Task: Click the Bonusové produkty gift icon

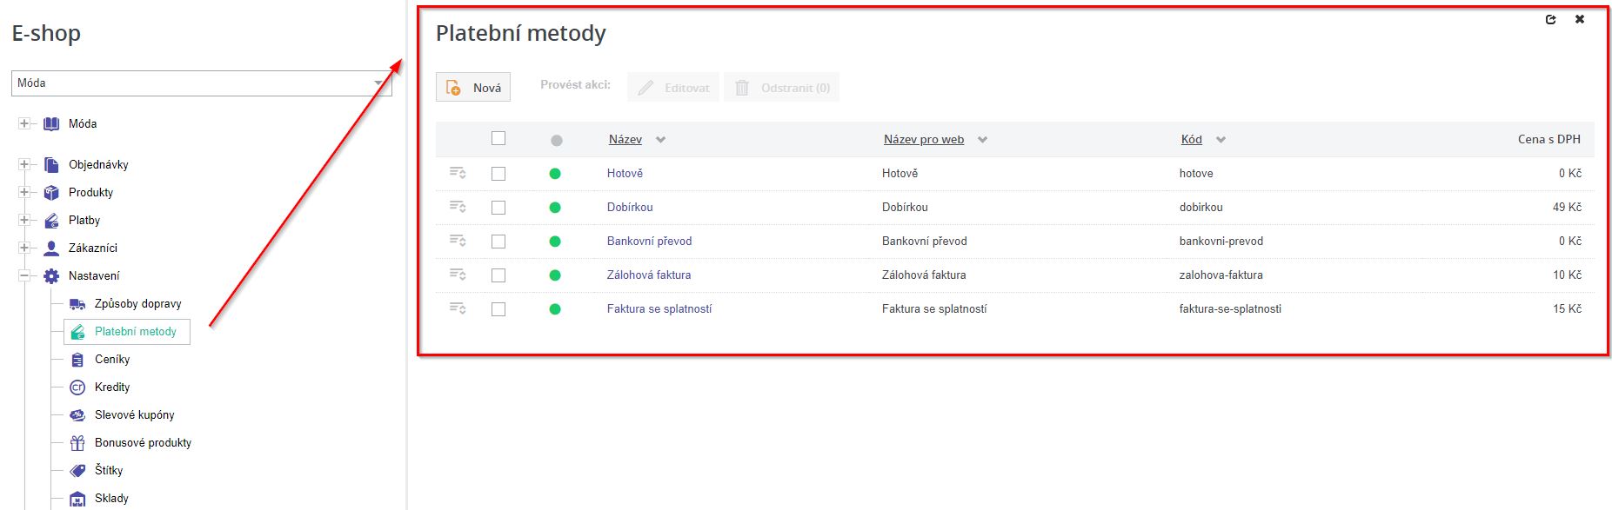Action: click(x=77, y=443)
